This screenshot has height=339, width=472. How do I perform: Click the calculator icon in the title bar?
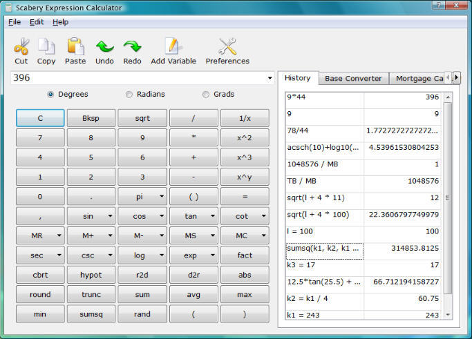(x=9, y=8)
